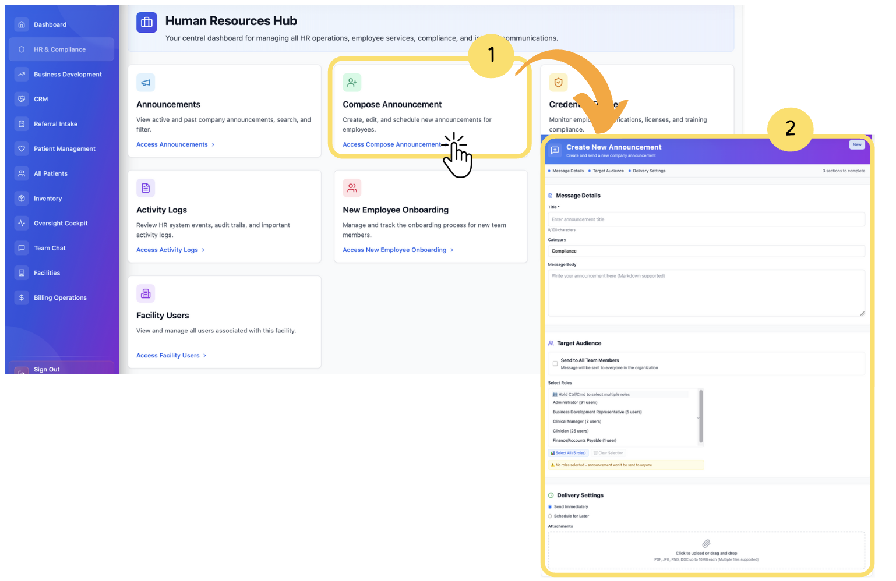Open the Category dropdown showing Compliance
This screenshot has width=896, height=581.
click(705, 251)
